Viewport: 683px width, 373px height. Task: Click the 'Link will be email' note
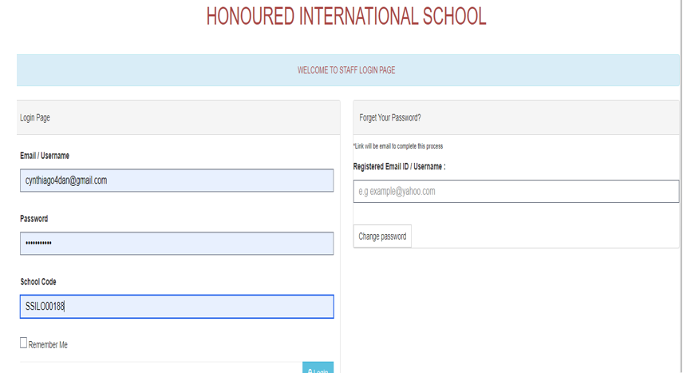pos(397,146)
